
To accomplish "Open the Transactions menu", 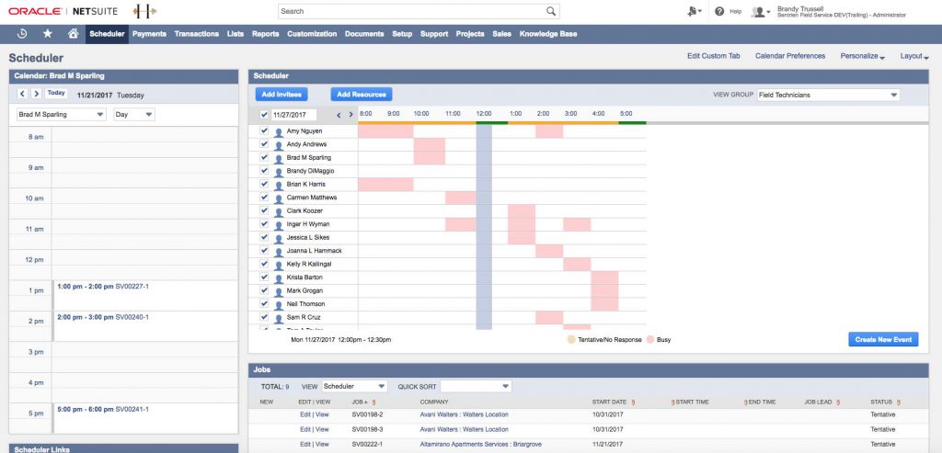I will pos(197,34).
